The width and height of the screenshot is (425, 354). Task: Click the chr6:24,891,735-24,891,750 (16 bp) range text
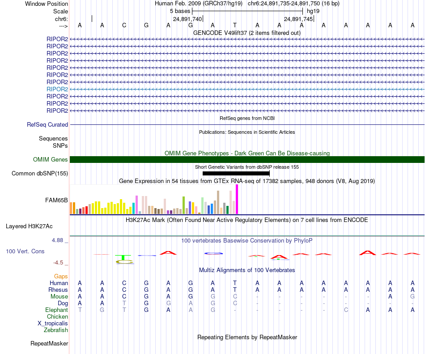tap(293, 4)
